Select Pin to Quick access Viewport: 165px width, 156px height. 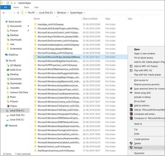pyautogui.click(x=143, y=58)
